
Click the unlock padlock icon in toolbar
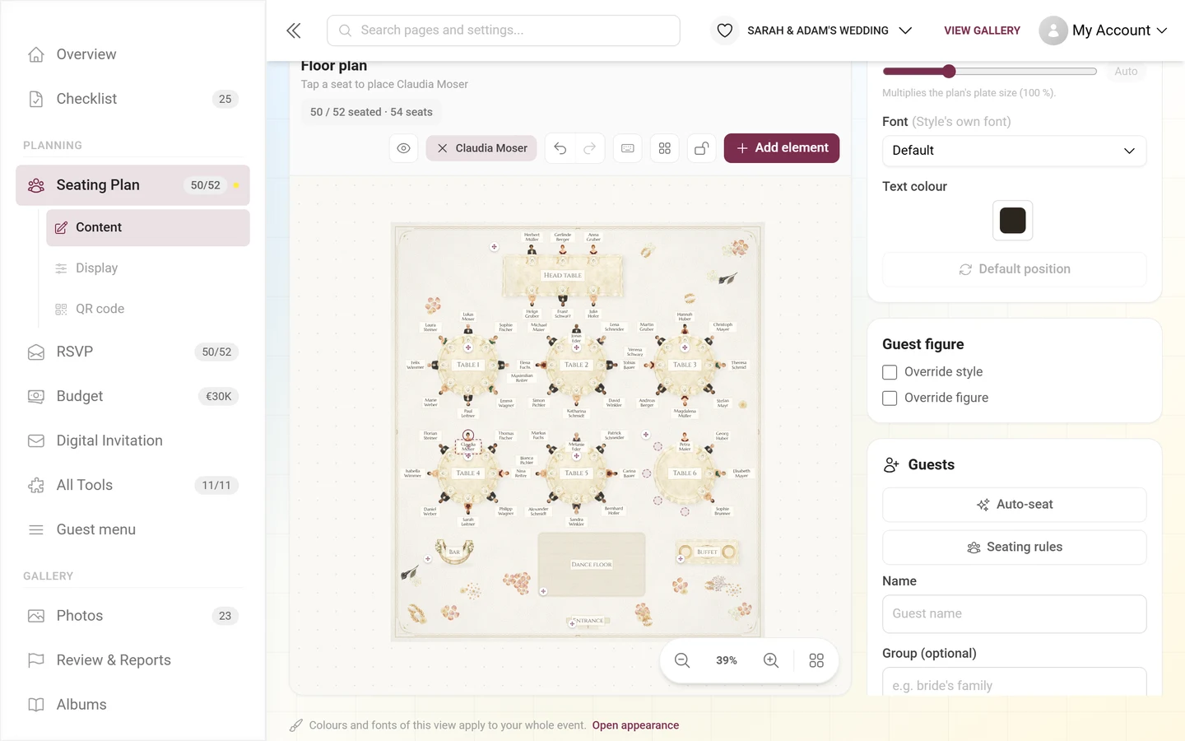(x=702, y=148)
